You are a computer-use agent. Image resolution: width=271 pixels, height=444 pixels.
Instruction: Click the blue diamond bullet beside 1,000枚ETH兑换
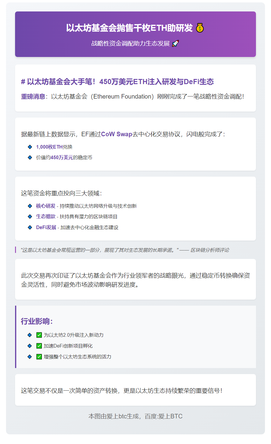pyautogui.click(x=30, y=147)
